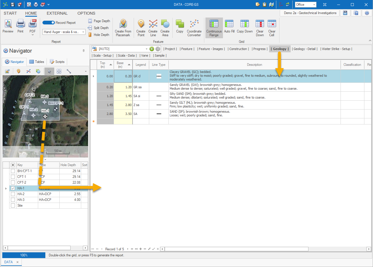Open the Geology - Detail tab

pyautogui.click(x=305, y=49)
